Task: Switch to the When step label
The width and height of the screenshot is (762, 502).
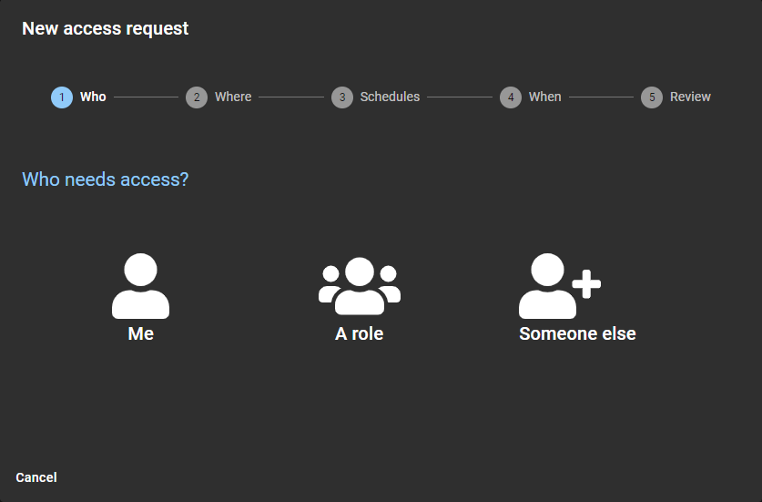Action: (544, 97)
